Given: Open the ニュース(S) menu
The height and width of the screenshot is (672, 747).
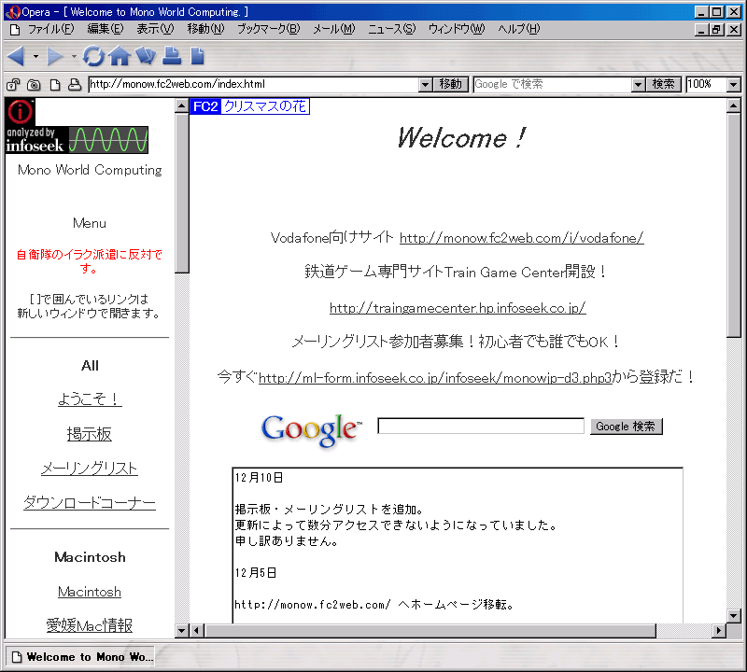Looking at the screenshot, I should [x=391, y=29].
